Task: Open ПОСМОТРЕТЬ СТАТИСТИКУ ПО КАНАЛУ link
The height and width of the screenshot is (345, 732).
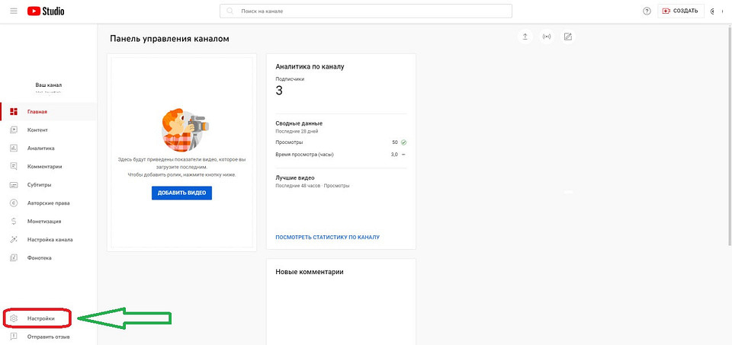Action: click(327, 238)
